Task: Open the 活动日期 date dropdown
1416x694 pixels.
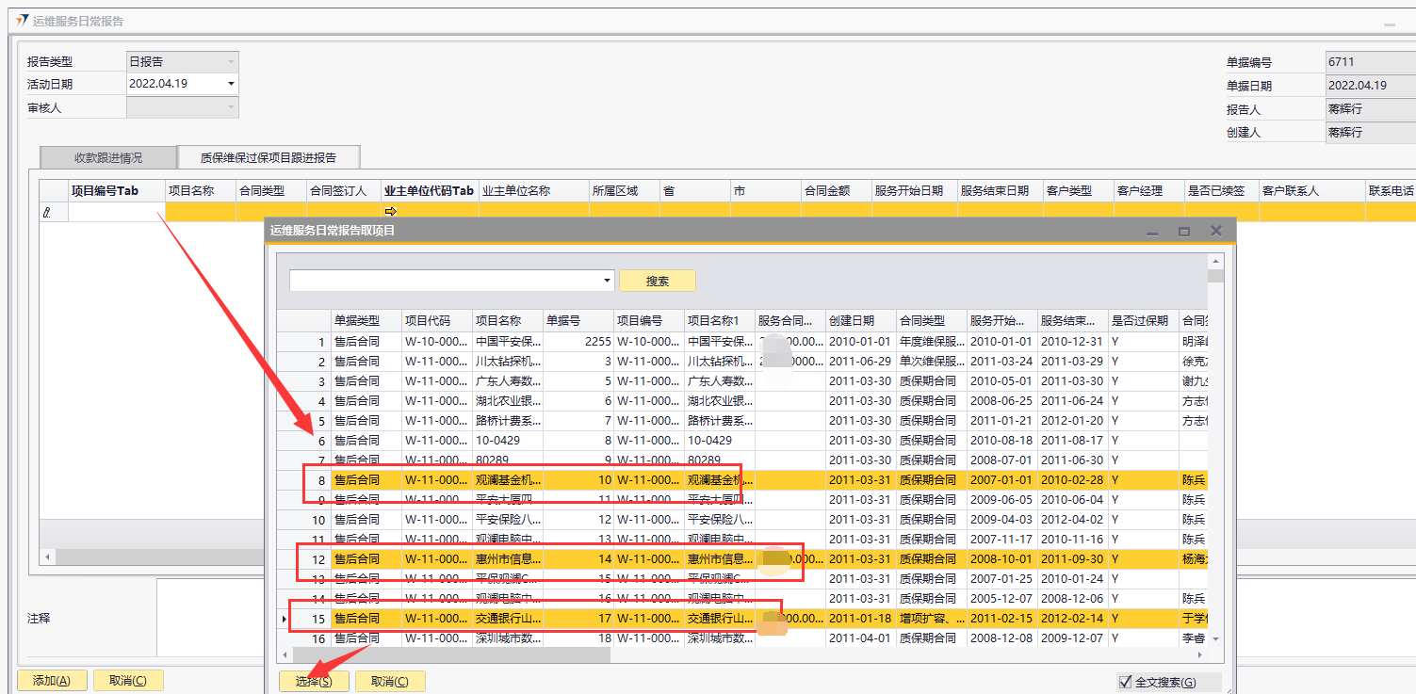Action: tap(231, 84)
